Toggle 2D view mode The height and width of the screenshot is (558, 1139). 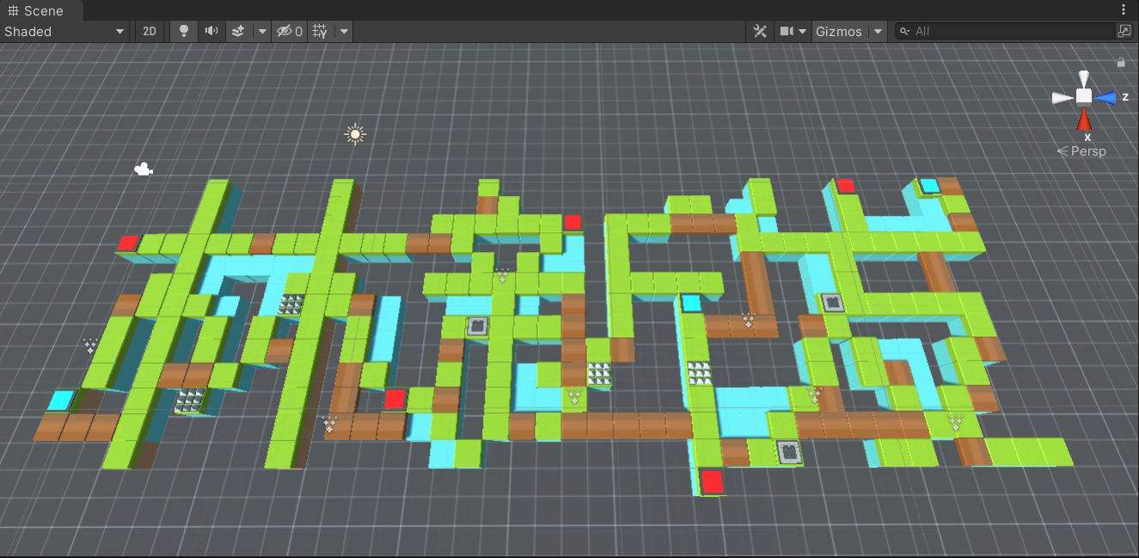(x=150, y=31)
